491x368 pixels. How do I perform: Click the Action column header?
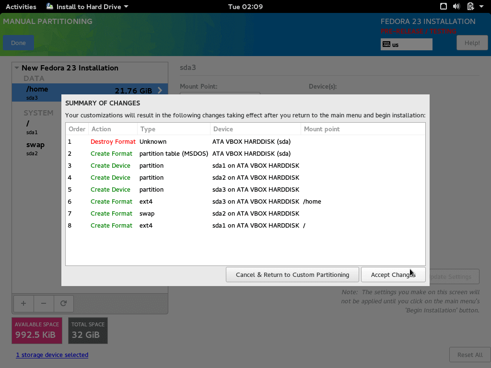click(113, 129)
